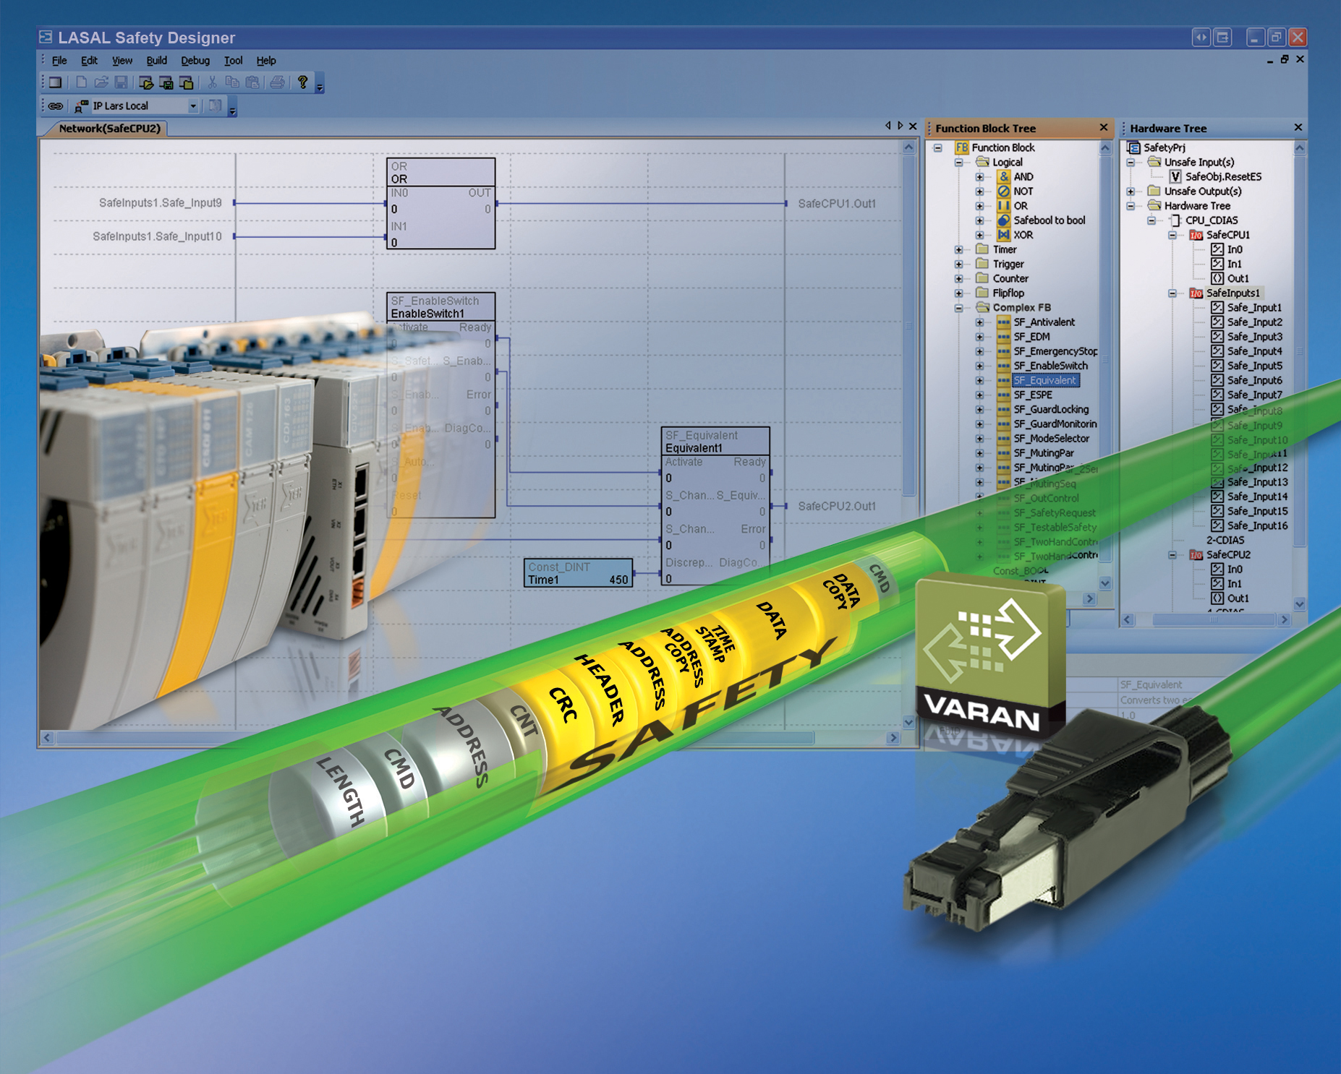Click the chain link connect icon

56,106
